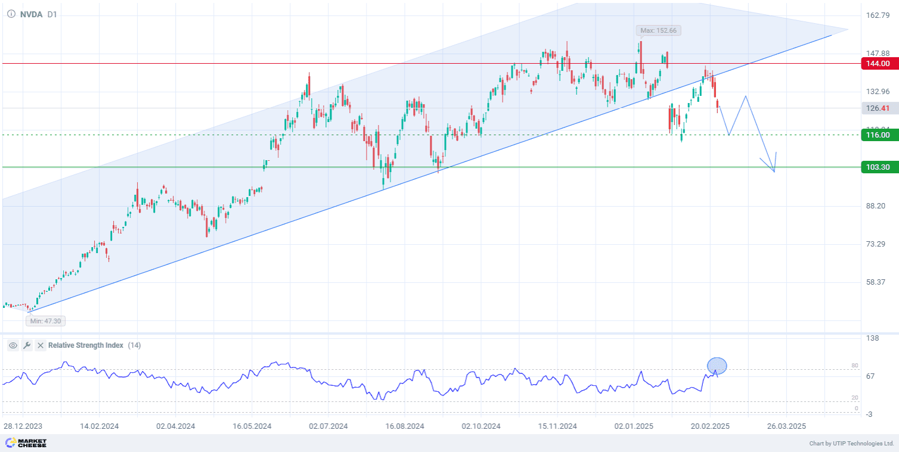The height and width of the screenshot is (452, 899).
Task: Click the 28.12.2023 date label
Action: [23, 426]
